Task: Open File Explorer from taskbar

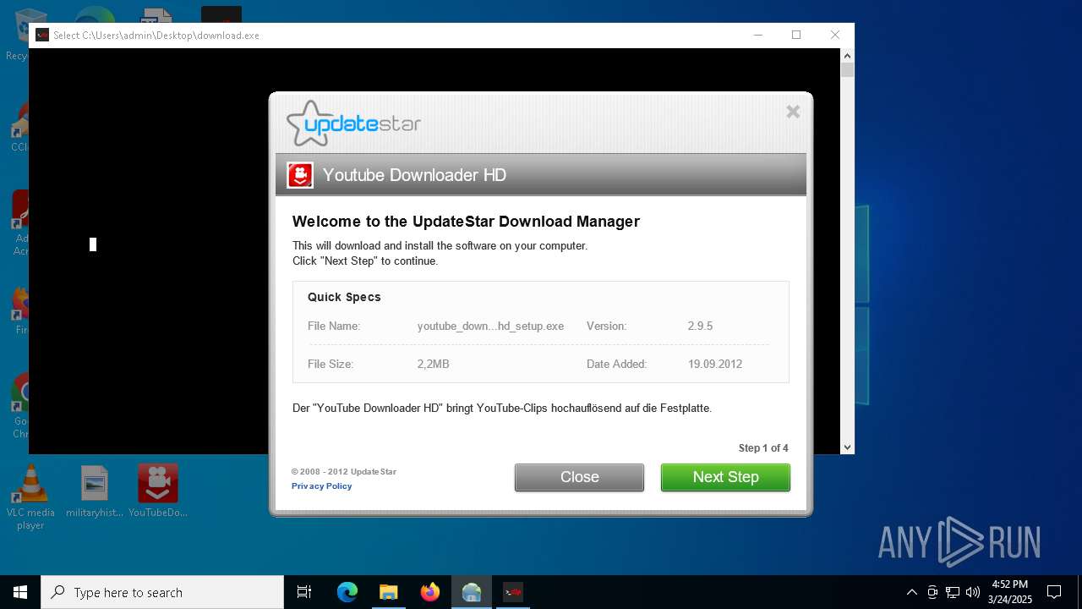Action: pyautogui.click(x=389, y=592)
